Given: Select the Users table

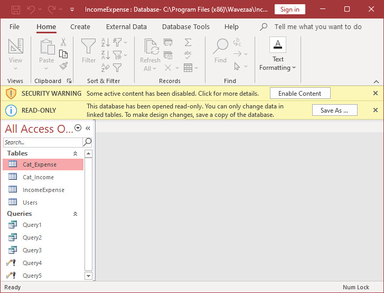Looking at the screenshot, I should (43, 203).
